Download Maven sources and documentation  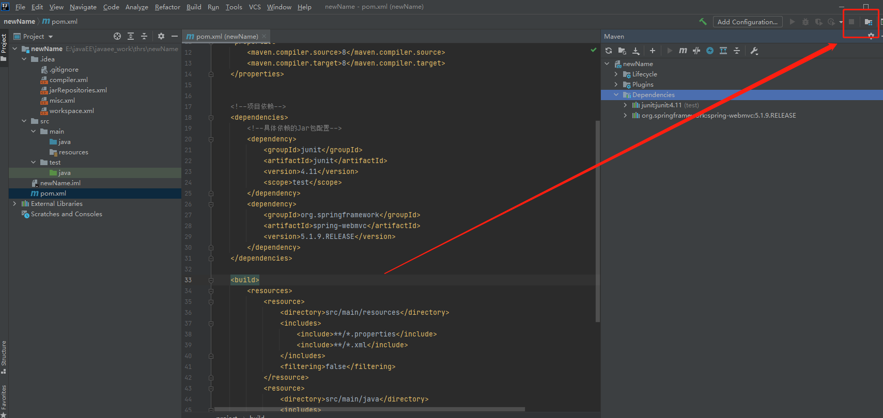(636, 51)
